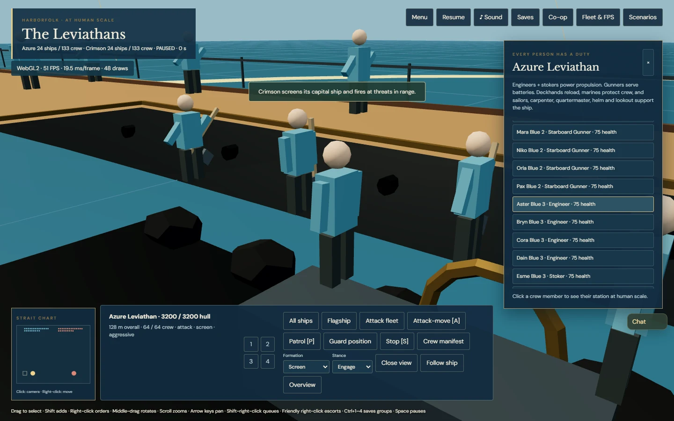Click the yellow ship dot on strait chart

click(x=33, y=373)
